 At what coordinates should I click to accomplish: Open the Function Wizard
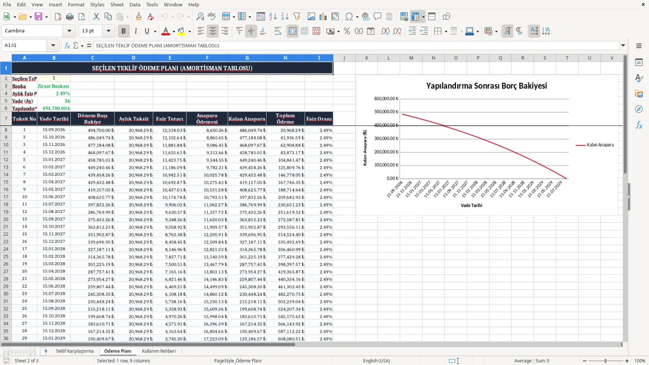pyautogui.click(x=67, y=45)
